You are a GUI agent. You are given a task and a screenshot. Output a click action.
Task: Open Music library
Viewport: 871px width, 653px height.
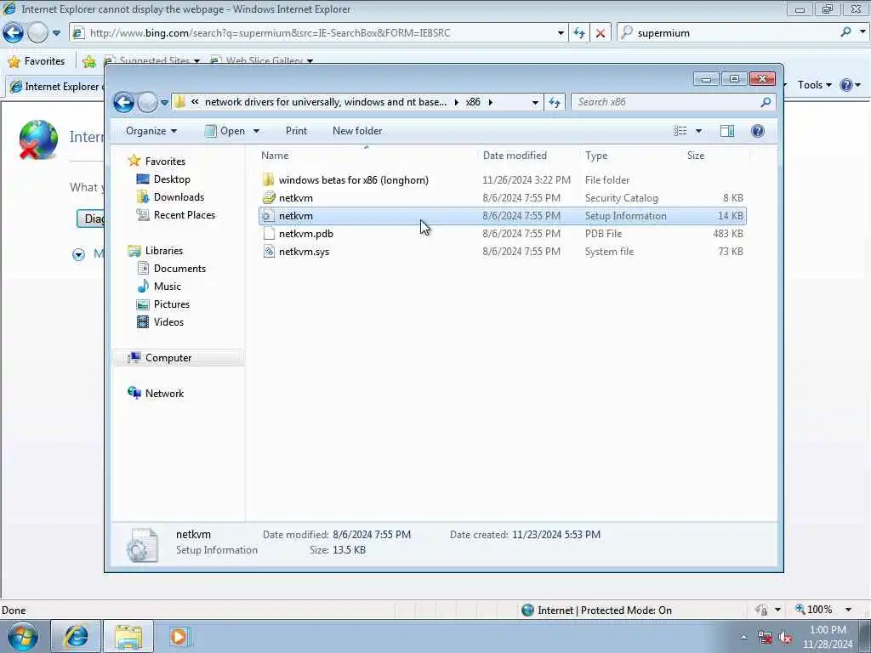pos(159,287)
